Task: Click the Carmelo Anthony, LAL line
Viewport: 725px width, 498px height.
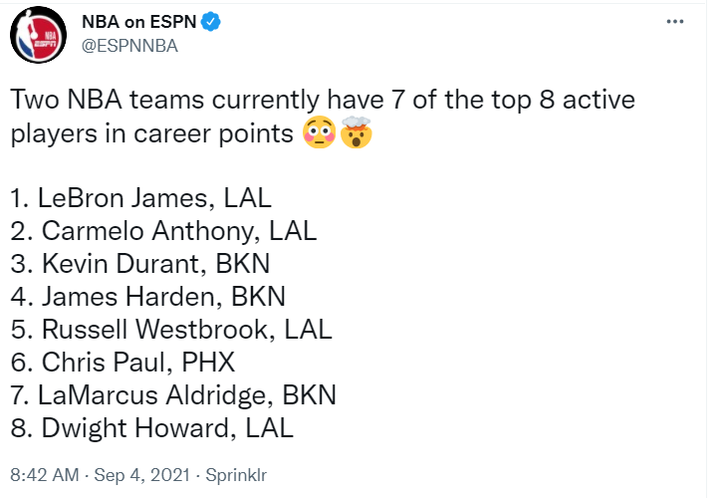Action: [x=163, y=231]
